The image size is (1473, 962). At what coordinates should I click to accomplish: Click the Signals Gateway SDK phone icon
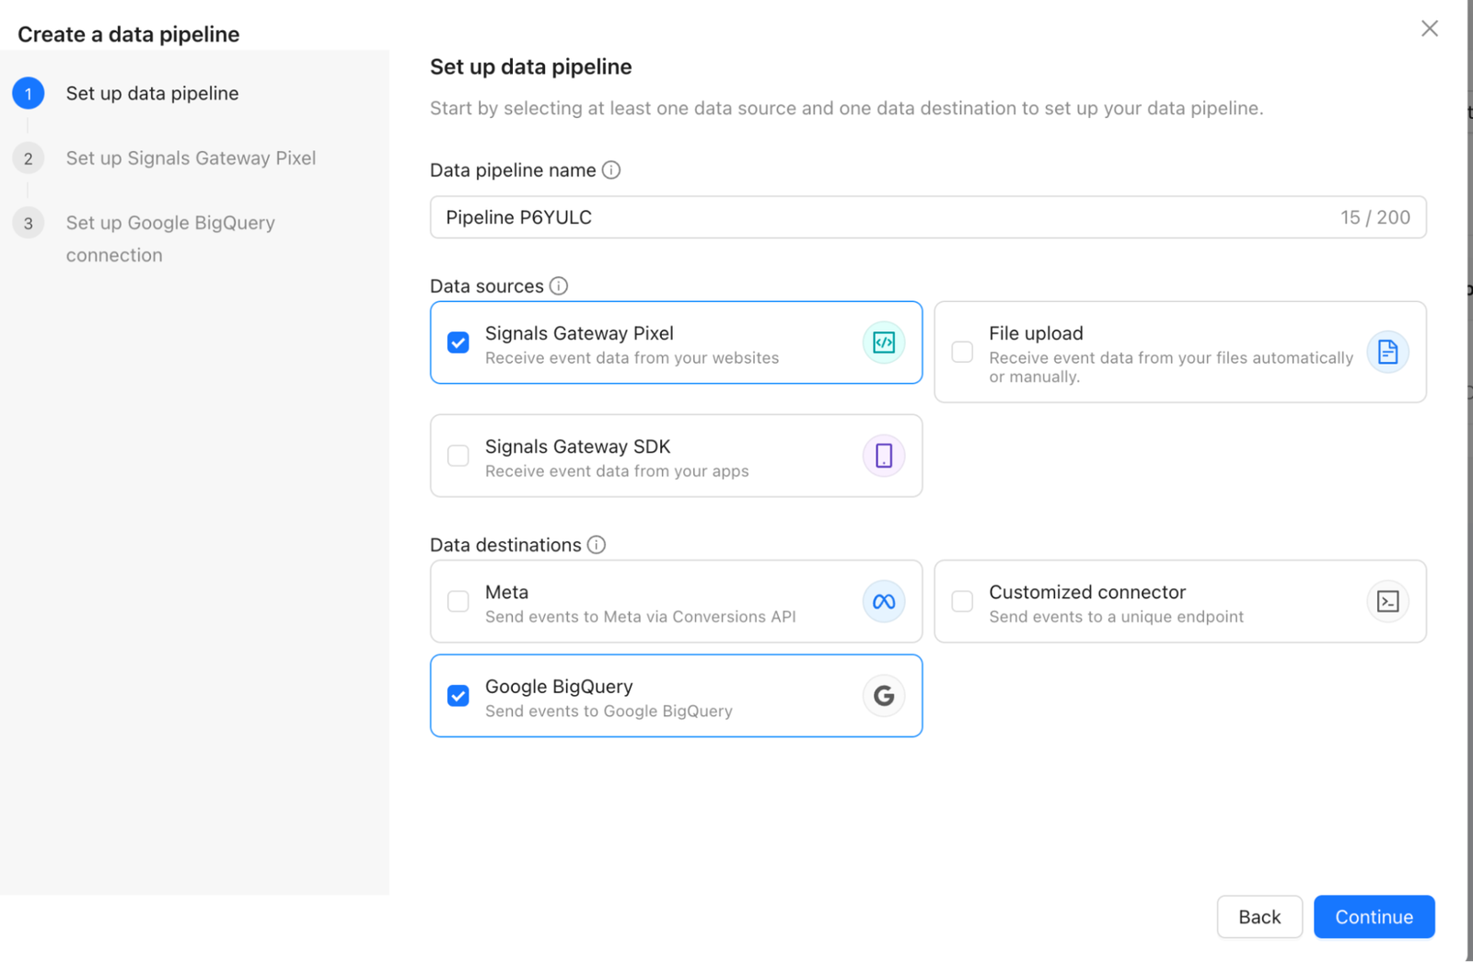point(883,456)
